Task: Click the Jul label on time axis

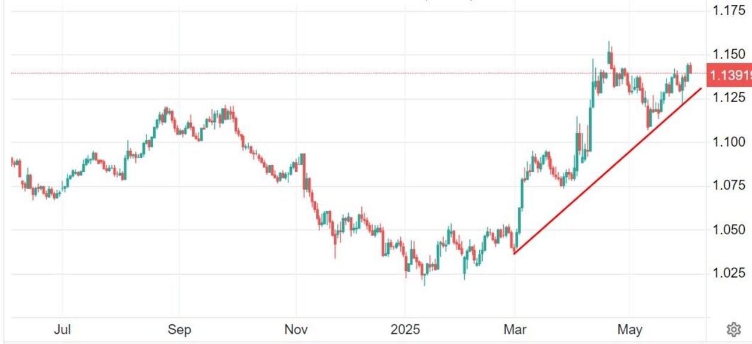Action: tap(62, 329)
